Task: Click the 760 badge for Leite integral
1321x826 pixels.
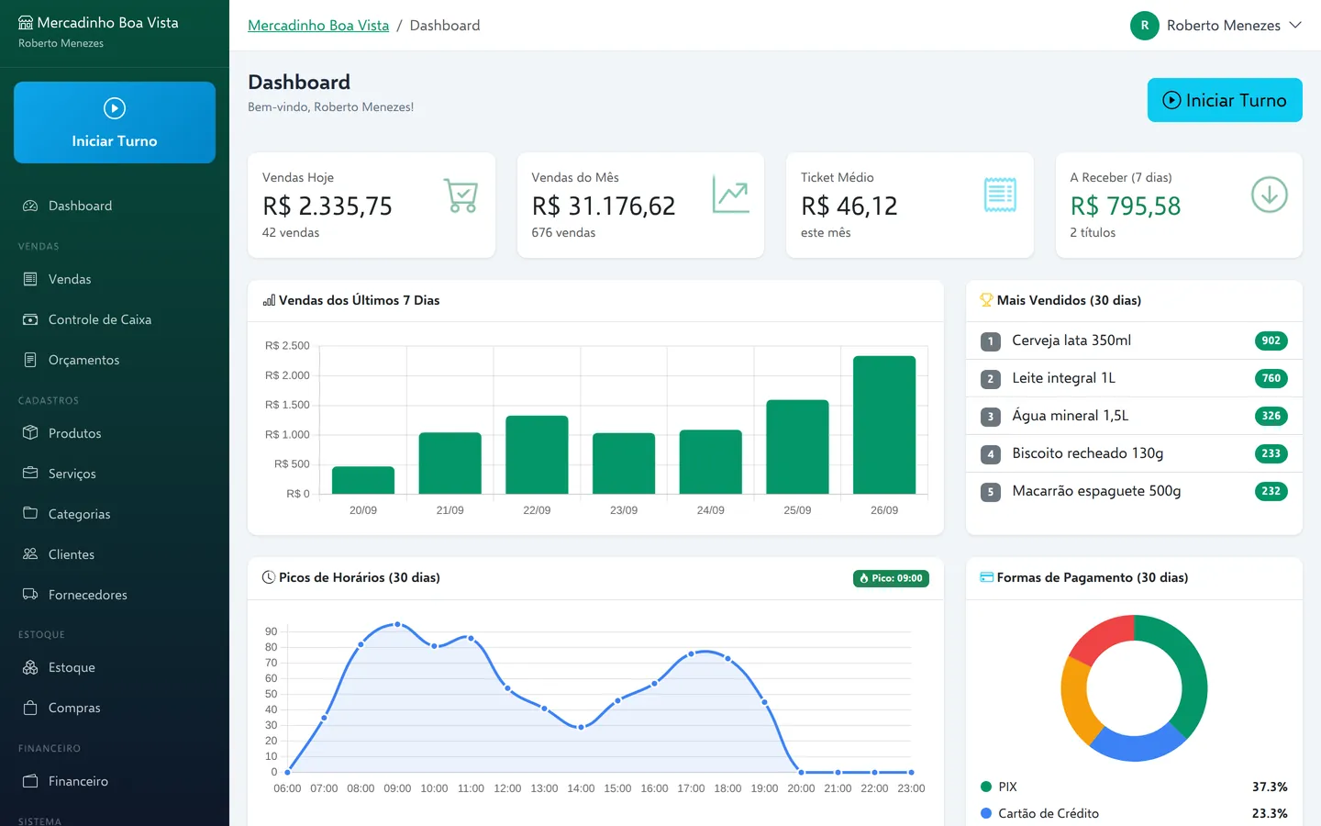Action: point(1271,378)
